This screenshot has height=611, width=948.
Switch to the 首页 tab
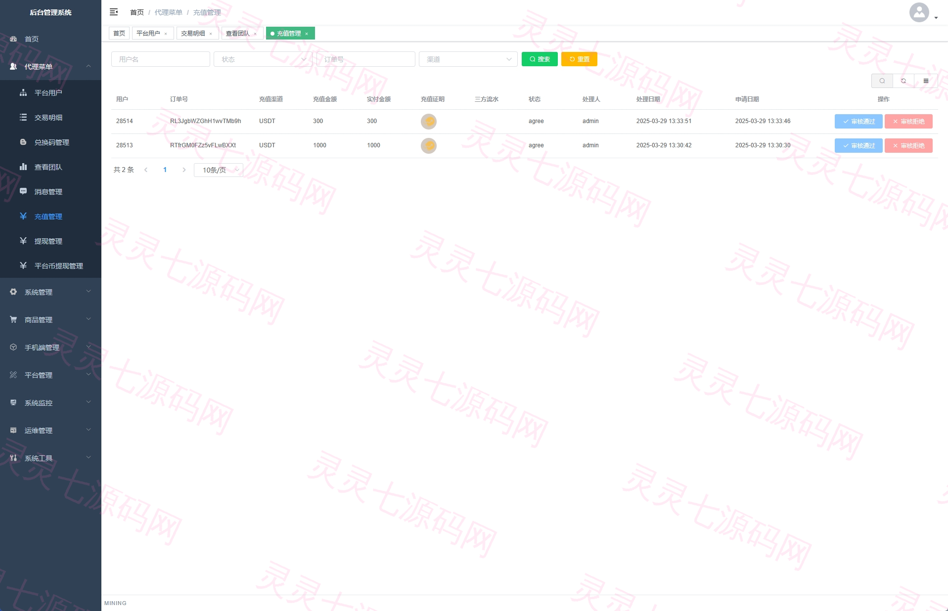[x=119, y=34]
